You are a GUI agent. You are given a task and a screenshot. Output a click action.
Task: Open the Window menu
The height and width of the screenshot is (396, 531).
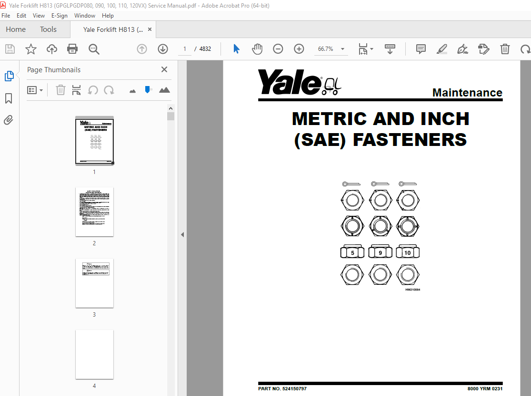pos(85,16)
